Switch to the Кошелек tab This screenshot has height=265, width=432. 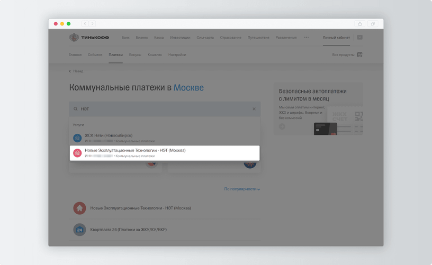(x=155, y=55)
